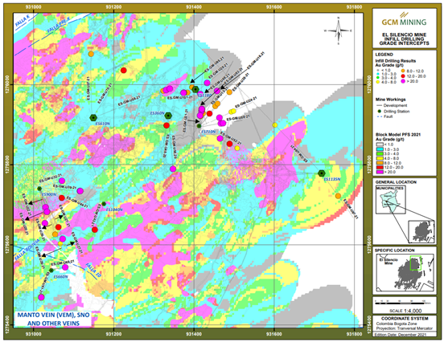
Task: Click green rectangle in Specific Location inset
Action: [416, 263]
